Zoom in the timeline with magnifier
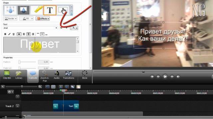This screenshot has height=119, width=213. (40, 87)
